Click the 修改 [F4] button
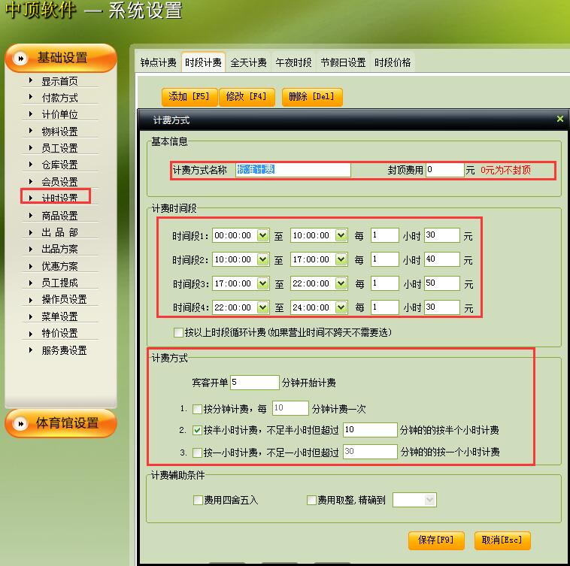The width and height of the screenshot is (570, 566). click(247, 97)
